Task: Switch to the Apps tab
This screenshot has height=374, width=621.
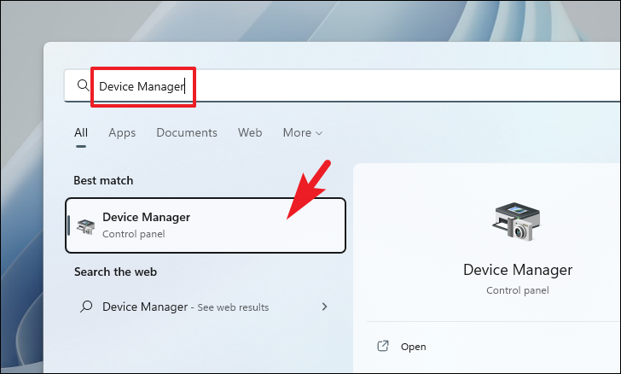Action: 122,132
